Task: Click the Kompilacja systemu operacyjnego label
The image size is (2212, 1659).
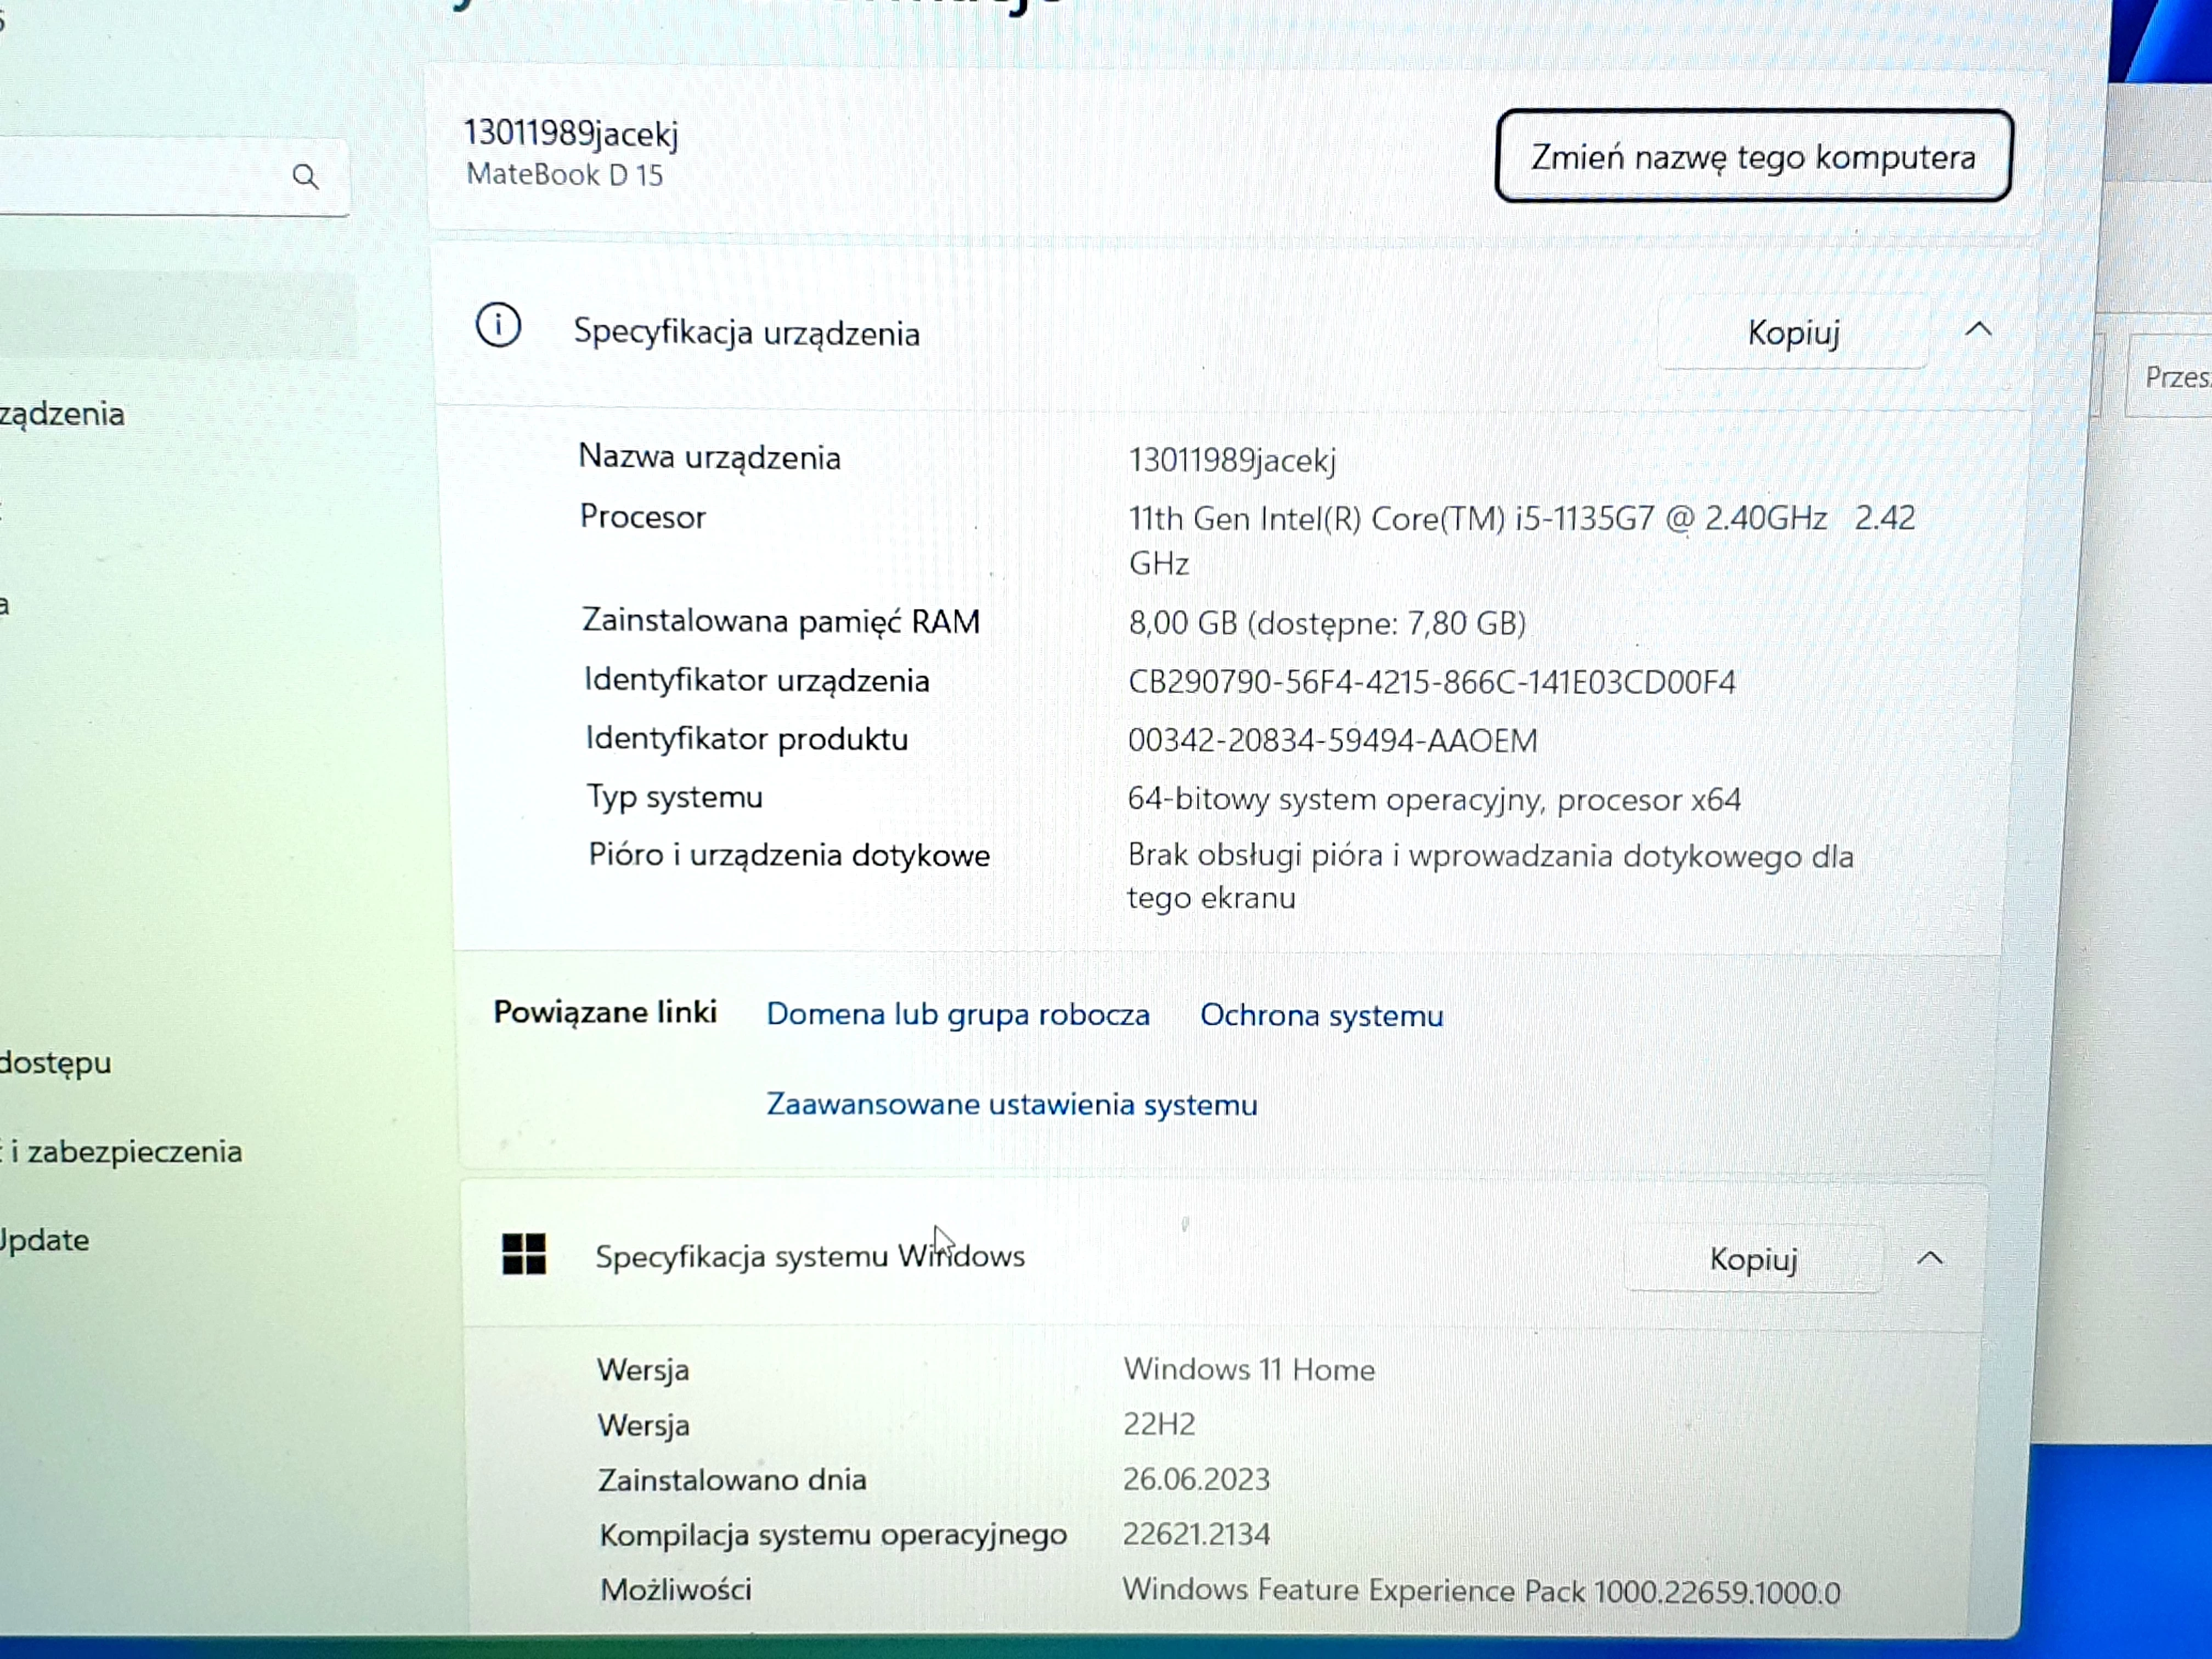Action: [833, 1535]
